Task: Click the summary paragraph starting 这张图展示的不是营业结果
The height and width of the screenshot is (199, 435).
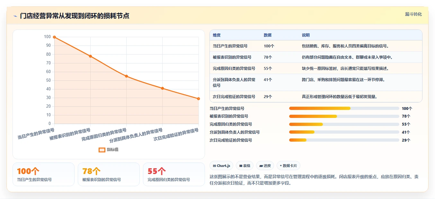Action: point(314,180)
